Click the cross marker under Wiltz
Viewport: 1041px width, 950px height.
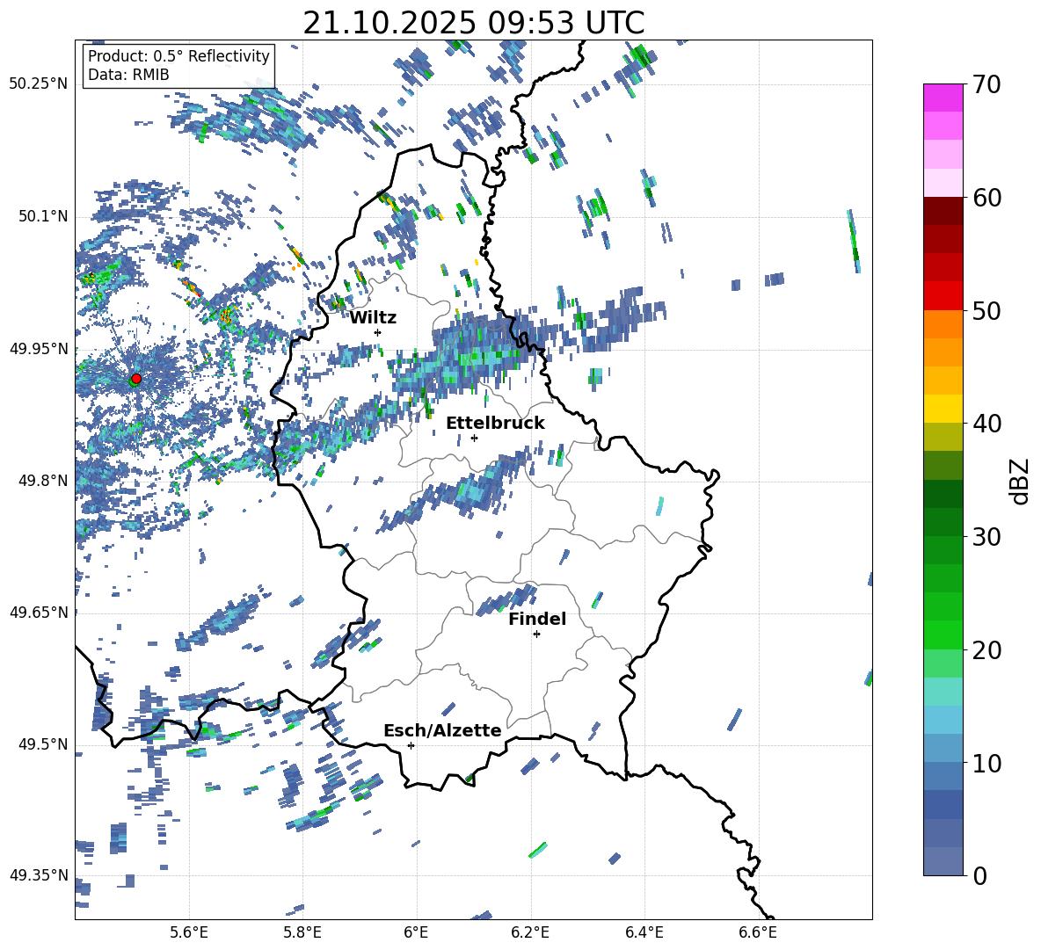(x=378, y=332)
